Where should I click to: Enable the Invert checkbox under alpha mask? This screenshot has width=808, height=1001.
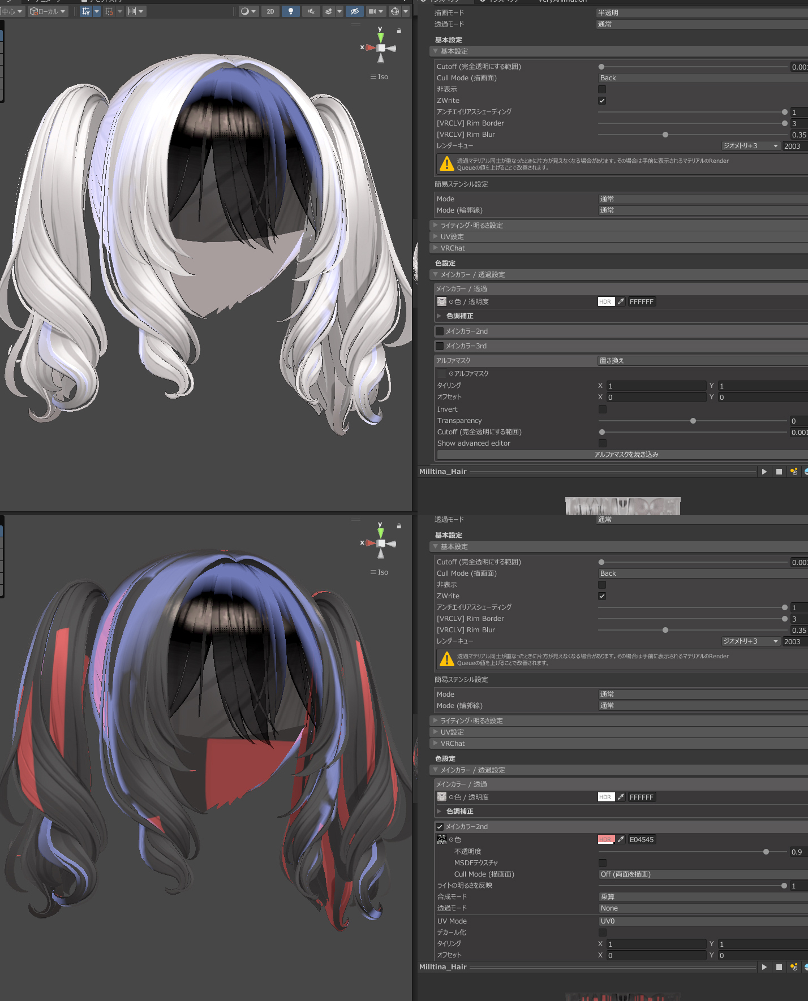[602, 409]
